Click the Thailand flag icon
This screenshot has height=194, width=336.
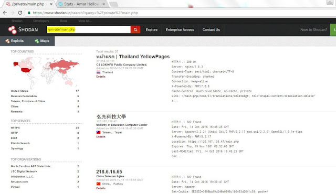click(x=98, y=72)
